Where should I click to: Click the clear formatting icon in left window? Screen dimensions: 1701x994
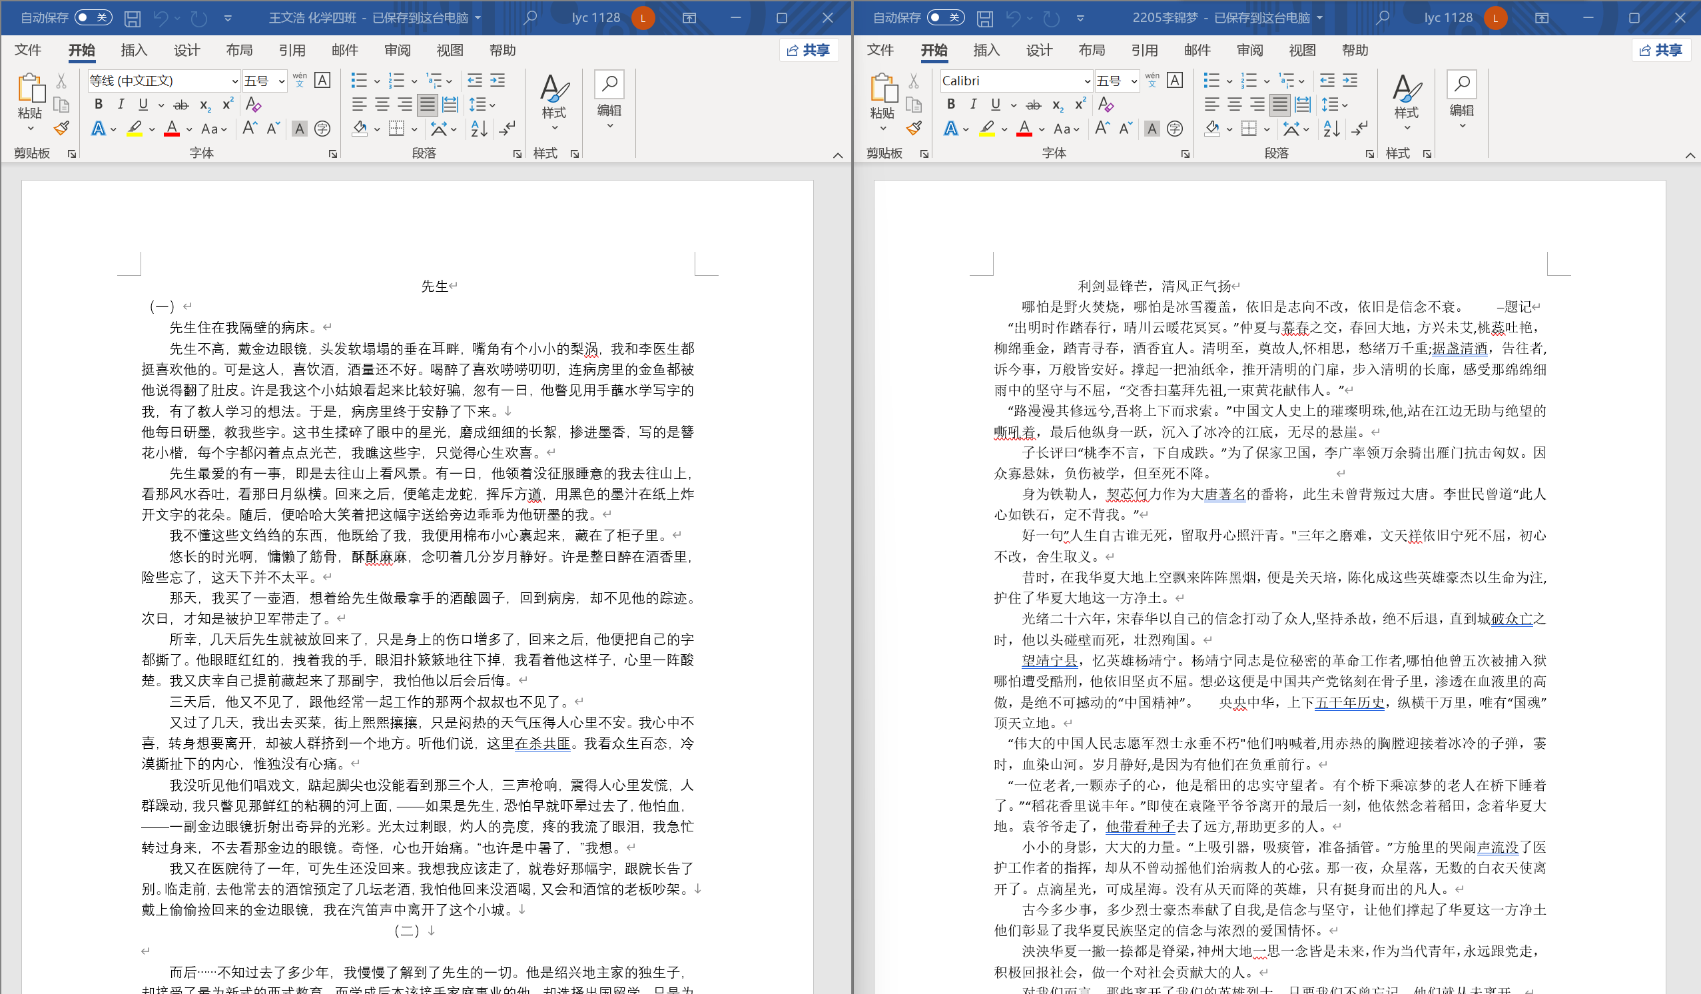(253, 105)
